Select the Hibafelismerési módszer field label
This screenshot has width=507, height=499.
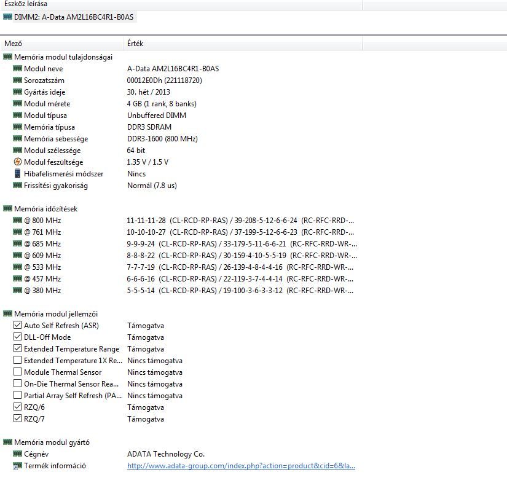point(64,174)
